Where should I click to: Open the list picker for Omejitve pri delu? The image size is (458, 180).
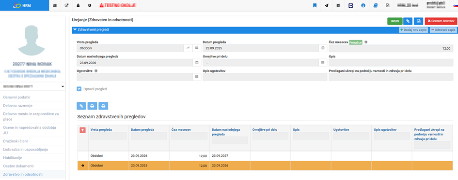pyautogui.click(x=323, y=62)
